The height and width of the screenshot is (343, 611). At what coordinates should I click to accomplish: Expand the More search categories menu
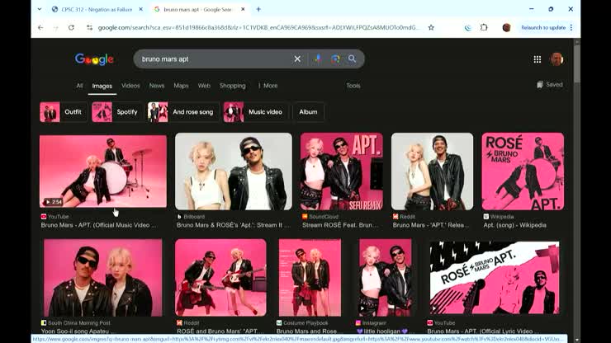[268, 86]
